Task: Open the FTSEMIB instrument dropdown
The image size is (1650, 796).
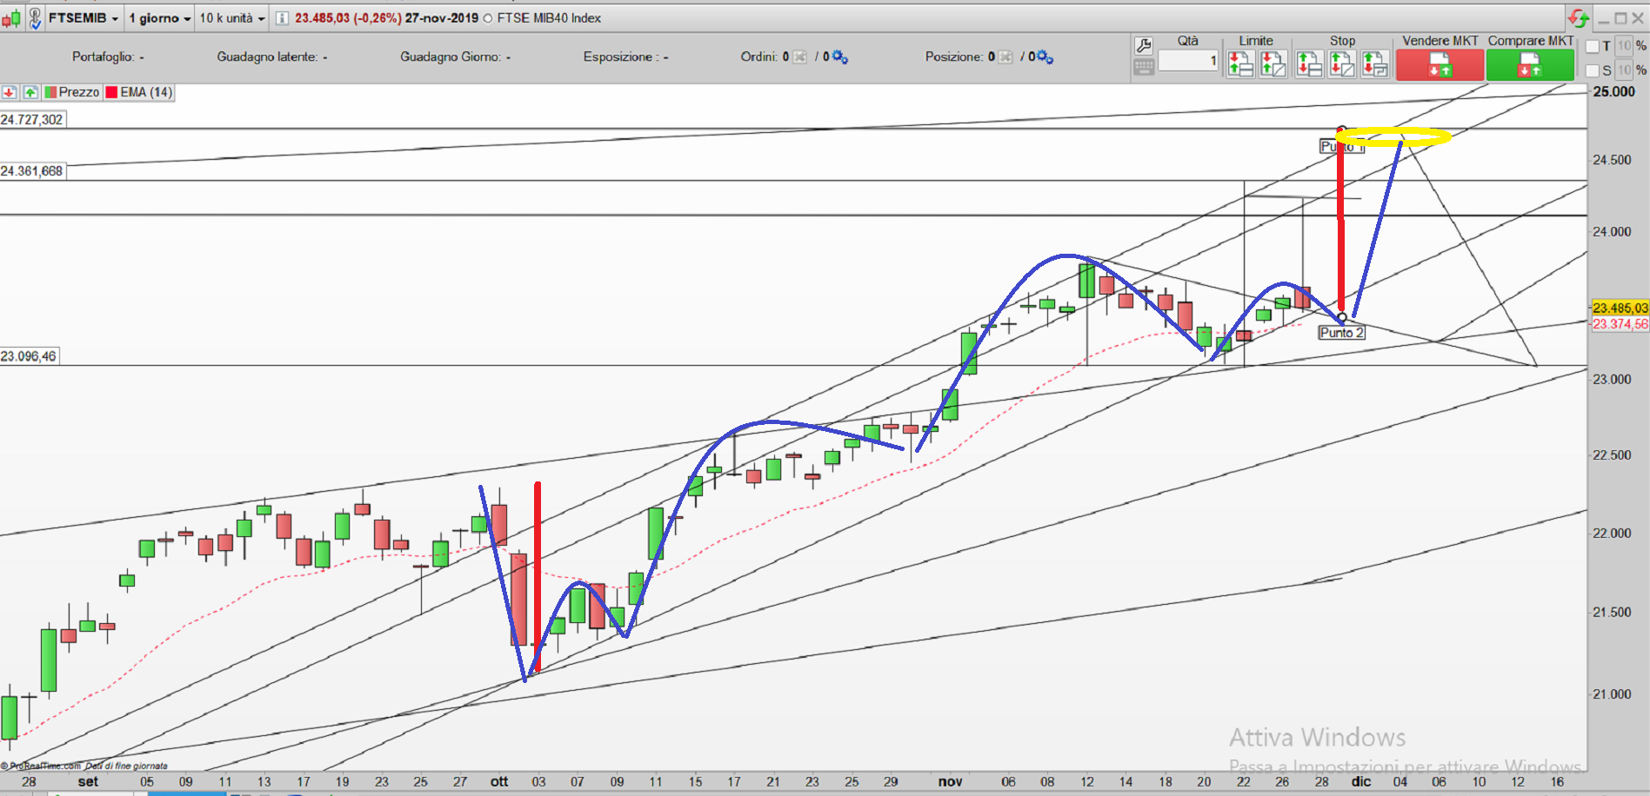Action: tap(84, 18)
